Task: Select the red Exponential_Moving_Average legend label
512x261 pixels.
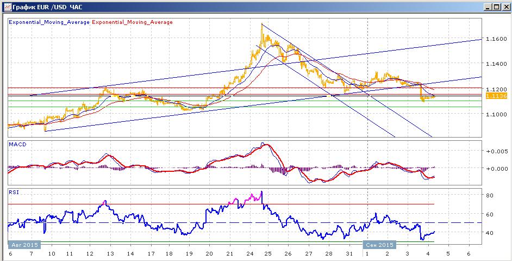Action: (132, 22)
